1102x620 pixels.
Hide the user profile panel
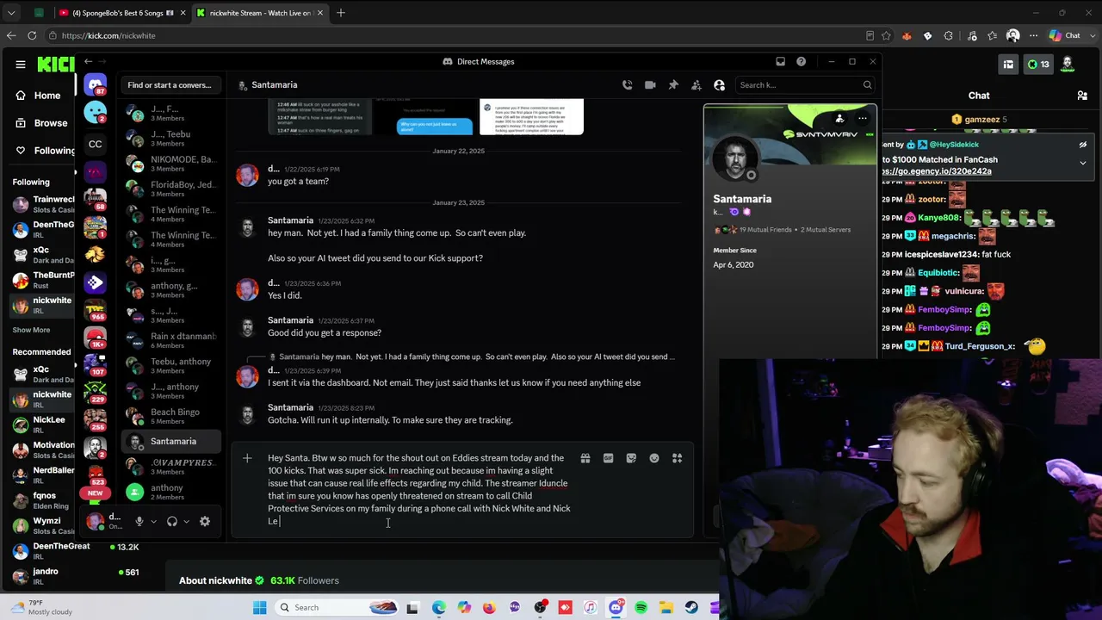click(x=720, y=85)
